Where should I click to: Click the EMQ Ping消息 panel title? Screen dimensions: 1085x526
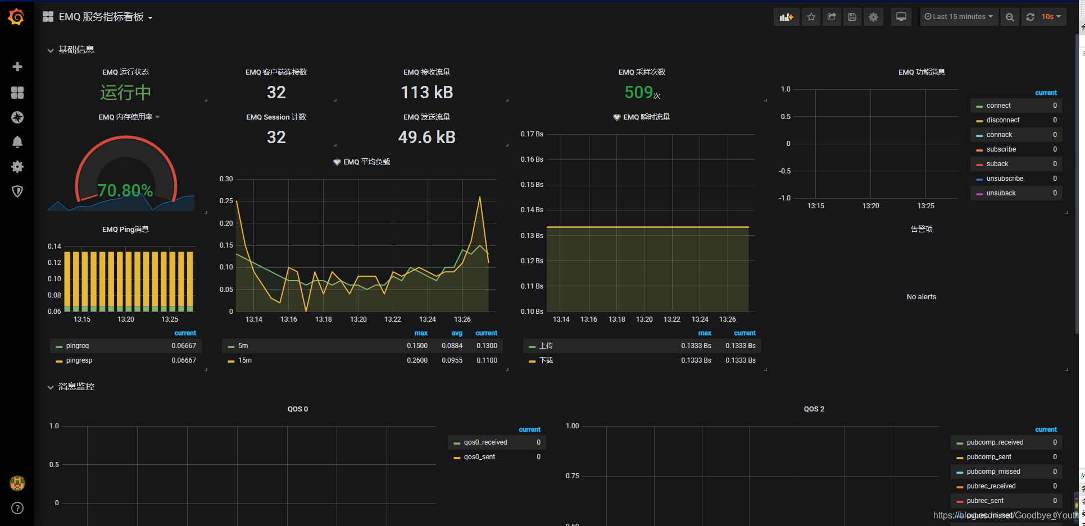point(125,229)
